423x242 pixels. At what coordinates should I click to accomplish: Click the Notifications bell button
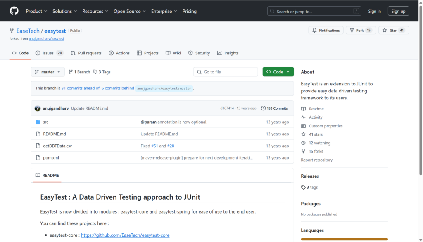[x=326, y=31]
